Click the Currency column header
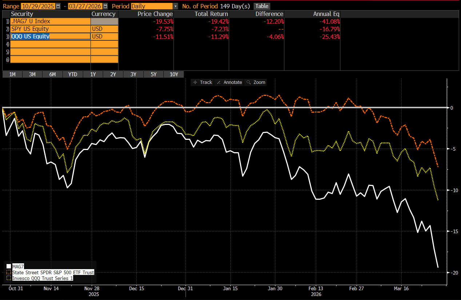461x300 pixels. click(x=103, y=14)
